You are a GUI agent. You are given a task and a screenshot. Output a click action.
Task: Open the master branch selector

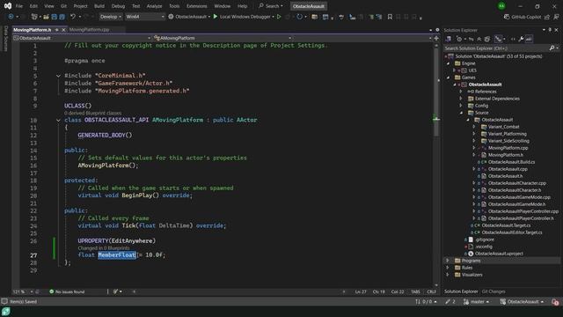pos(477,302)
